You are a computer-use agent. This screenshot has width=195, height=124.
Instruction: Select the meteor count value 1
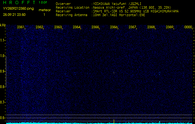(44, 15)
